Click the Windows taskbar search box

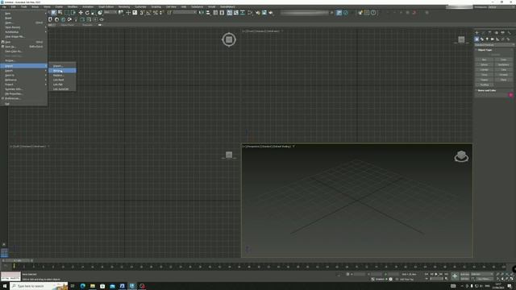[x=39, y=286]
